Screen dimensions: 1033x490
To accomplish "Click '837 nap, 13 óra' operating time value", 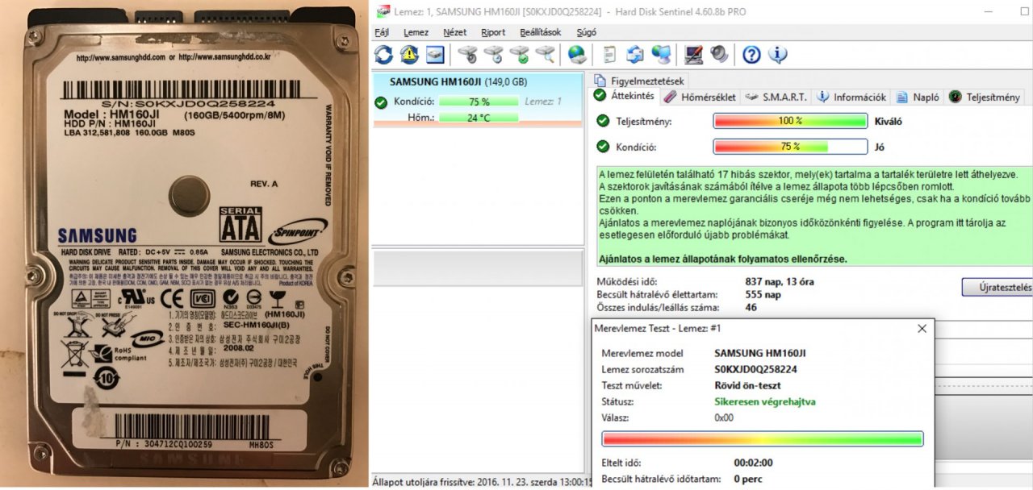I will click(781, 282).
